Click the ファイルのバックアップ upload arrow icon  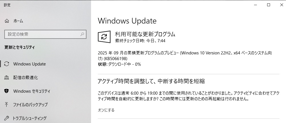coord(7,105)
